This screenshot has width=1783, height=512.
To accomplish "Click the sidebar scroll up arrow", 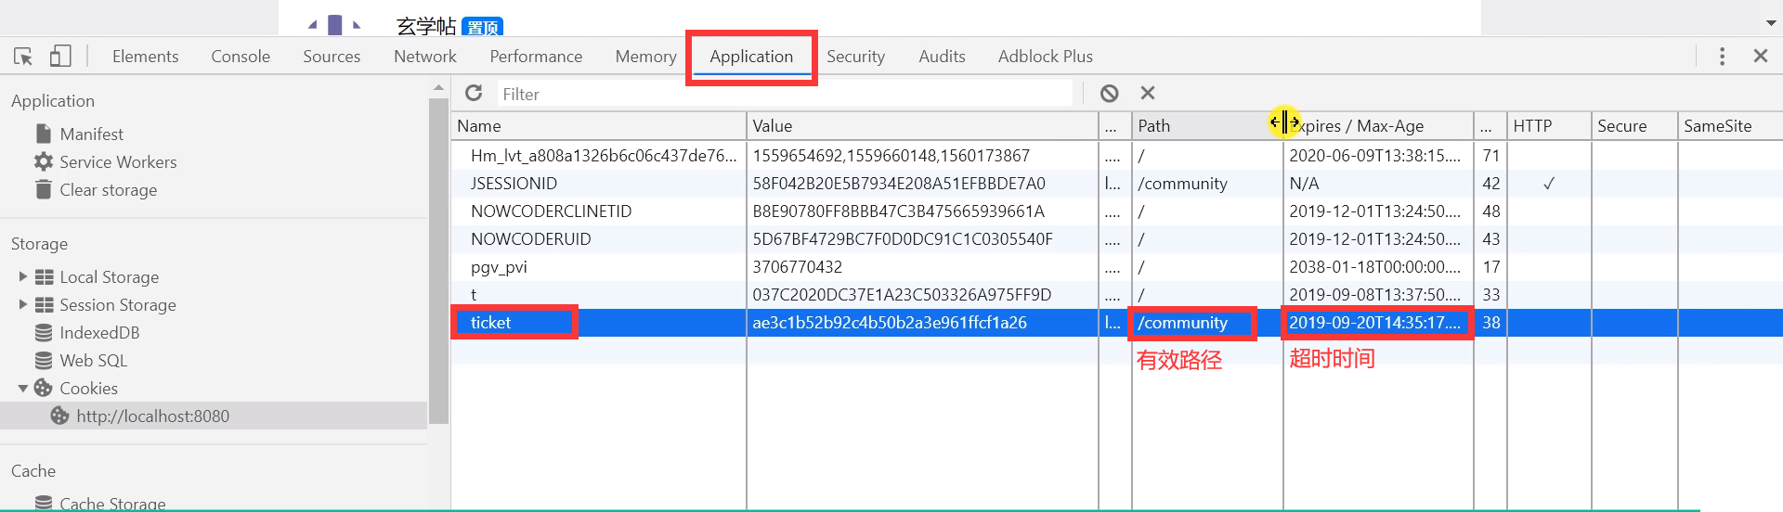I will coord(438,87).
